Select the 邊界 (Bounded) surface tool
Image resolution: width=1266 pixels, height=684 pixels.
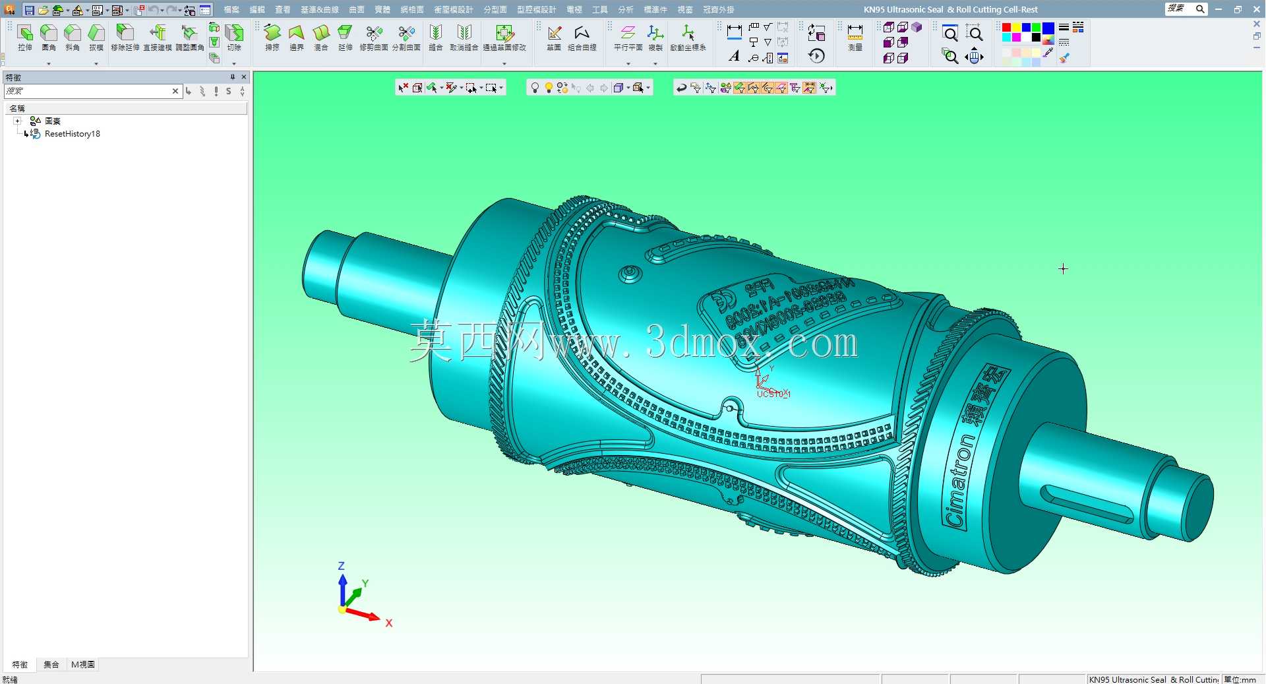pyautogui.click(x=297, y=38)
